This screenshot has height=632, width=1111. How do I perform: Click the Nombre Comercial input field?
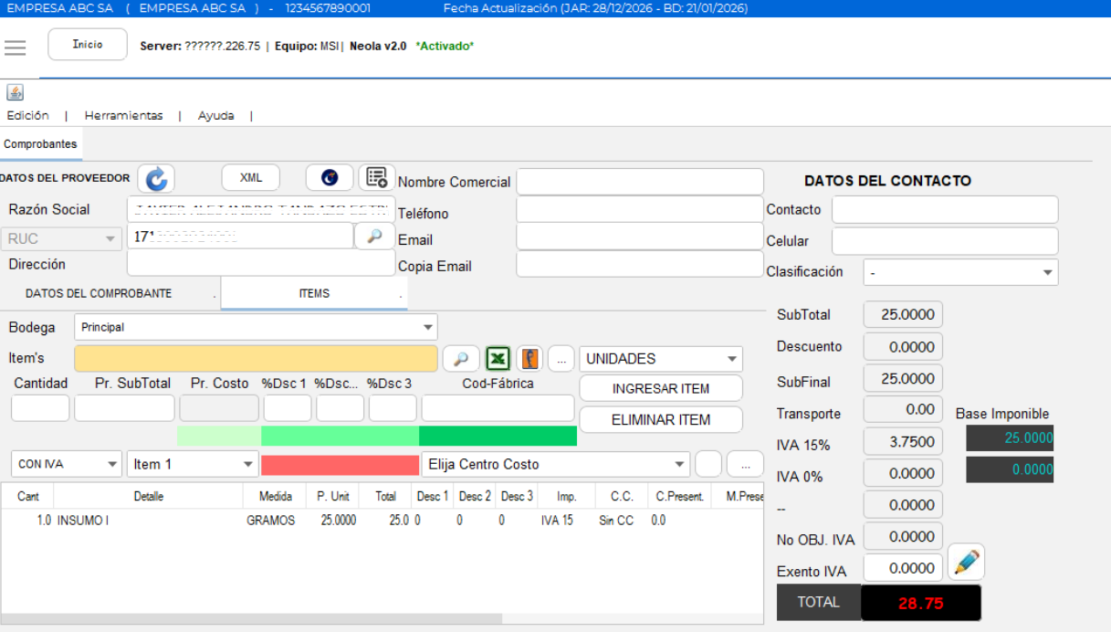[x=639, y=182]
